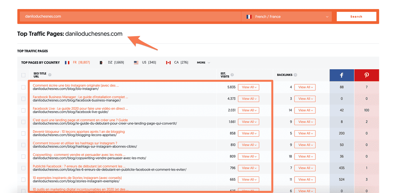Toggle the select-all checkbox in table header
The height and width of the screenshot is (193, 397).
[x=23, y=75]
